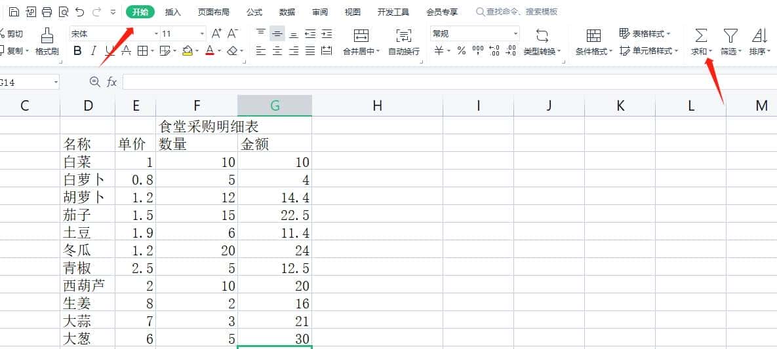Switch to the 插入 tab

[x=173, y=12]
